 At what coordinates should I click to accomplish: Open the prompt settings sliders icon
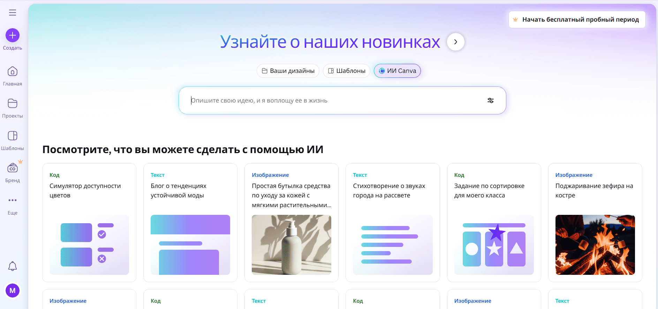point(491,100)
